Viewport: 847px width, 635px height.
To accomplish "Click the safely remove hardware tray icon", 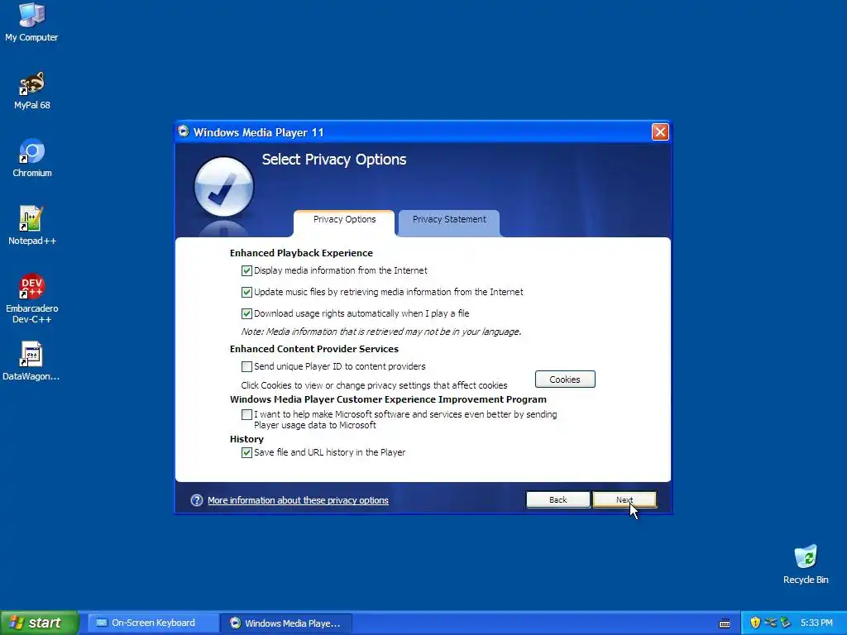I will pos(786,623).
